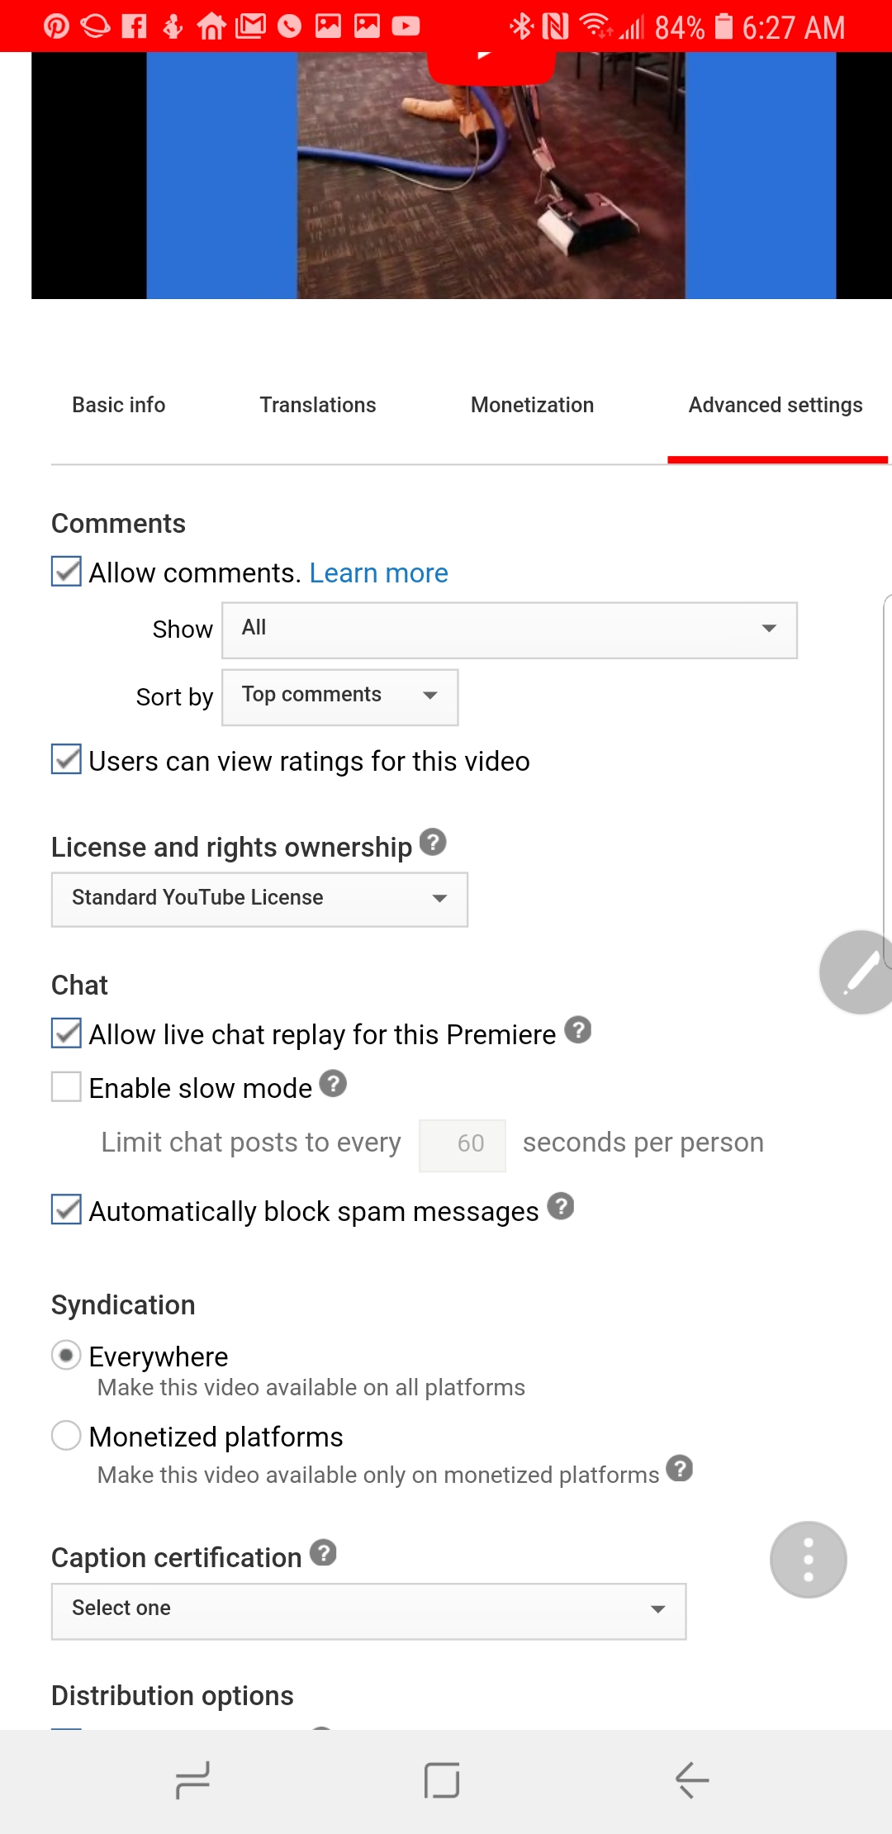Open Standard YouTube License dropdown
Viewport: 892px width, 1834px height.
tap(259, 900)
